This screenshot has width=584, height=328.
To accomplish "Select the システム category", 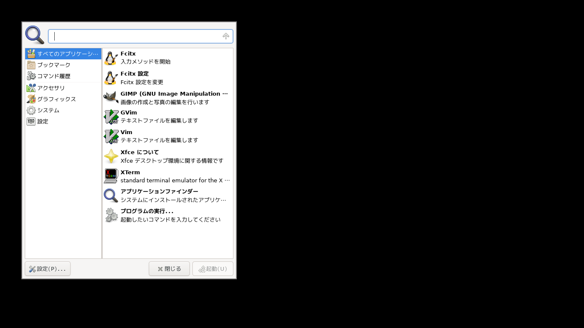I will tap(63, 110).
